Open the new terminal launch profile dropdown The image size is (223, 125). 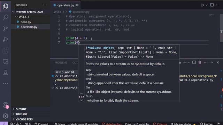tap(189, 62)
